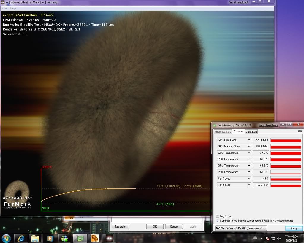Image resolution: width=304 pixels, height=243 pixels.
Task: Click OK in the background dialog
Action: pos(155,226)
